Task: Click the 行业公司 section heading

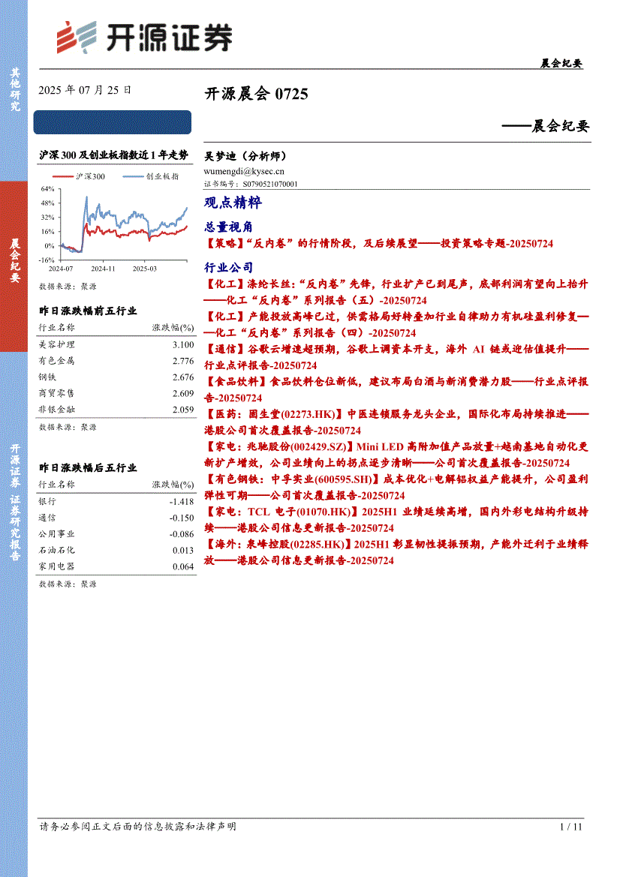Action: (228, 267)
